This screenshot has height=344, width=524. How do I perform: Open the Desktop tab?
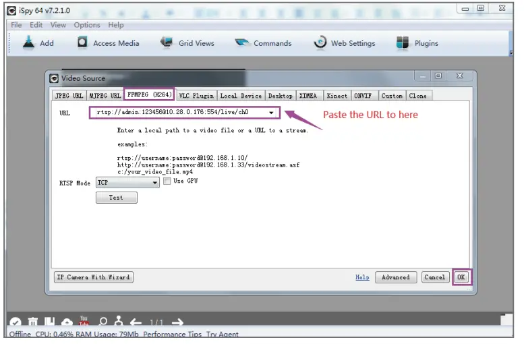click(281, 96)
